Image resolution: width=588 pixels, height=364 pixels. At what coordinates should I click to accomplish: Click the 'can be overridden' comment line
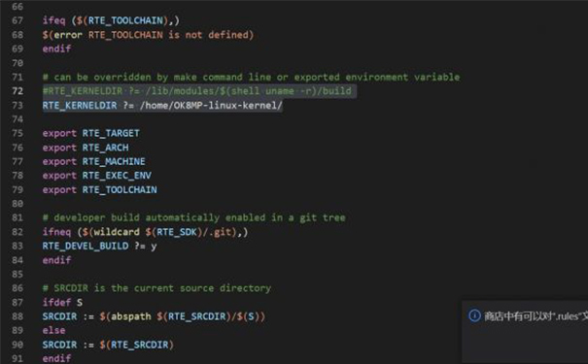(x=251, y=77)
